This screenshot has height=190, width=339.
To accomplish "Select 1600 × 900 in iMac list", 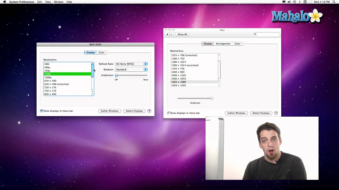I will tap(194, 72).
